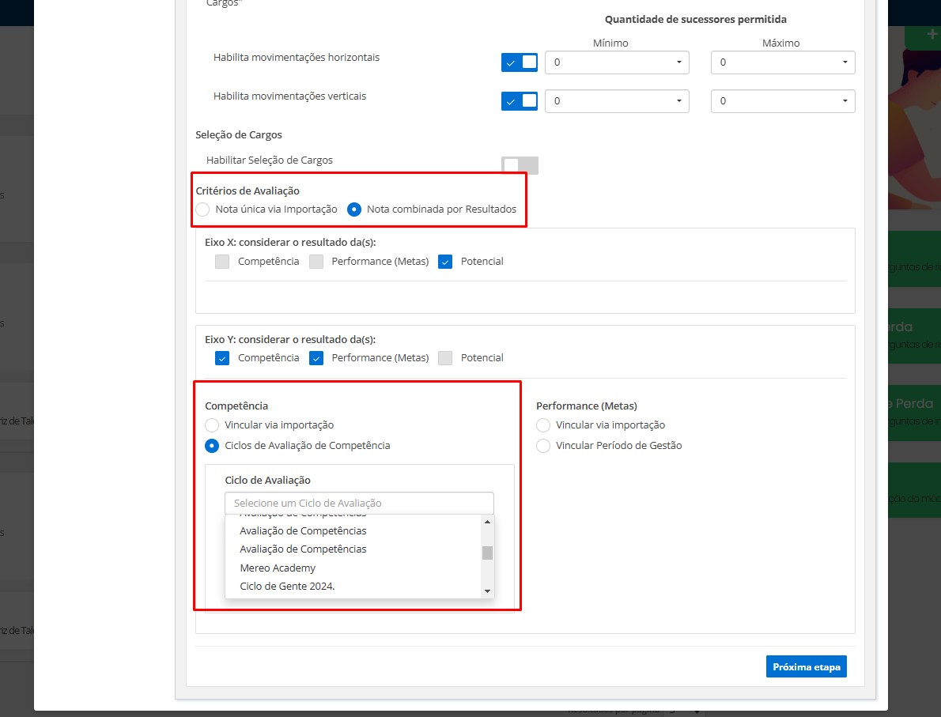Uncheck Potencial checkbox under Eixo X
Viewport: 941px width, 717px height.
[445, 262]
